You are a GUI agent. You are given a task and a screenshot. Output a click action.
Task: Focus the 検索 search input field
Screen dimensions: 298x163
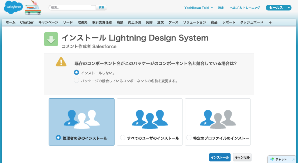point(72,8)
